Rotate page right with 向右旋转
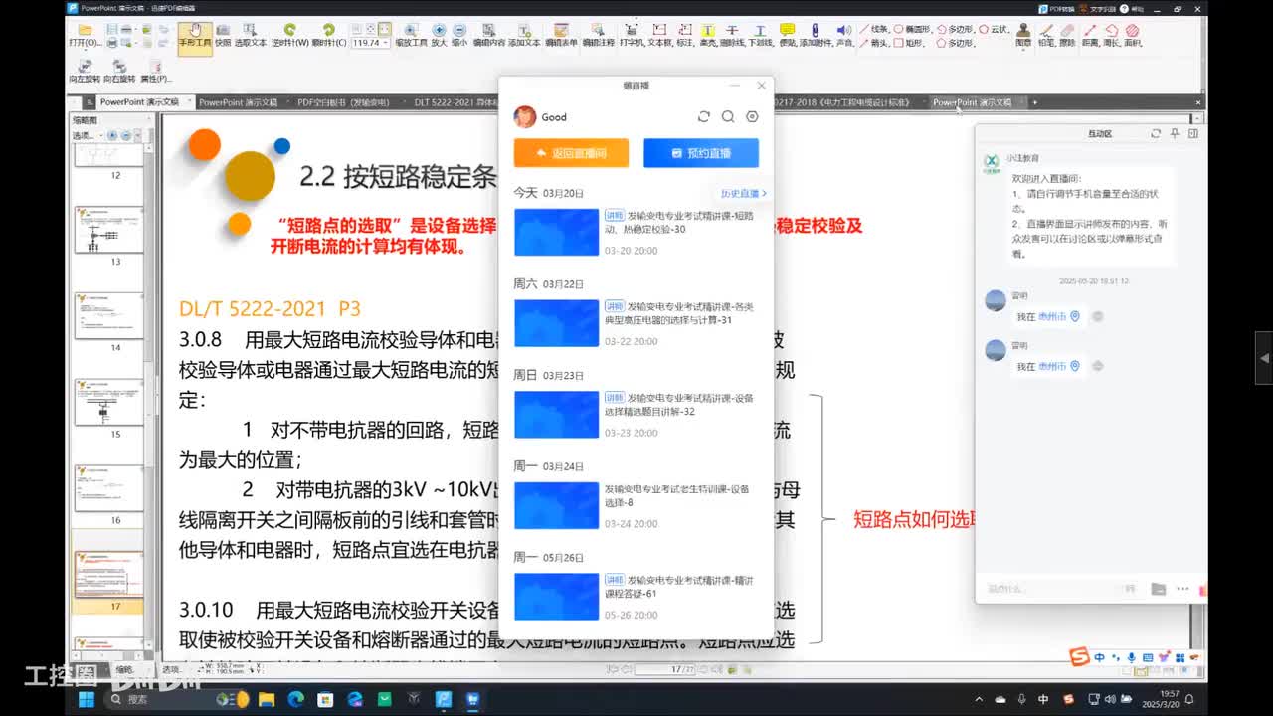1273x716 pixels. (119, 72)
